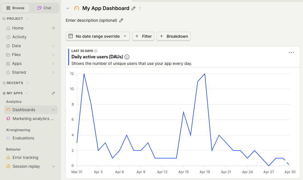Edit the description pencil icon

tap(121, 20)
